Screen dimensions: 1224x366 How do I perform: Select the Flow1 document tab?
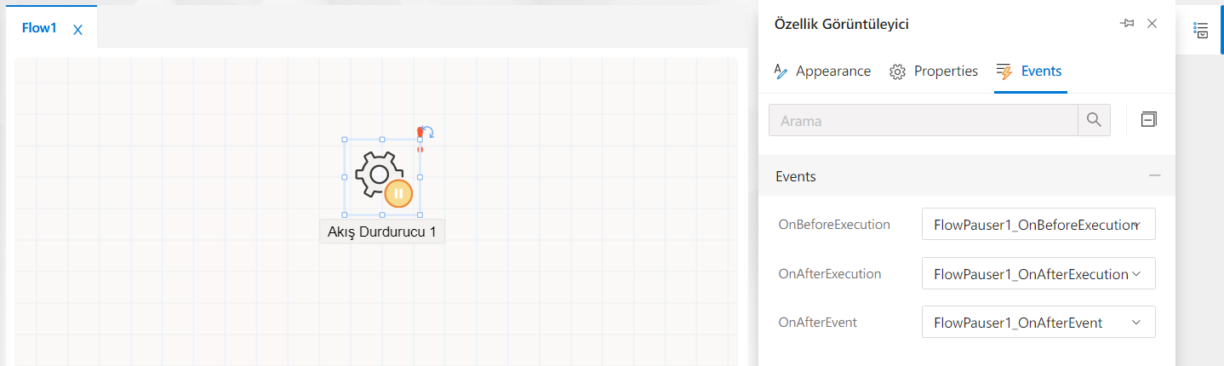(x=39, y=28)
